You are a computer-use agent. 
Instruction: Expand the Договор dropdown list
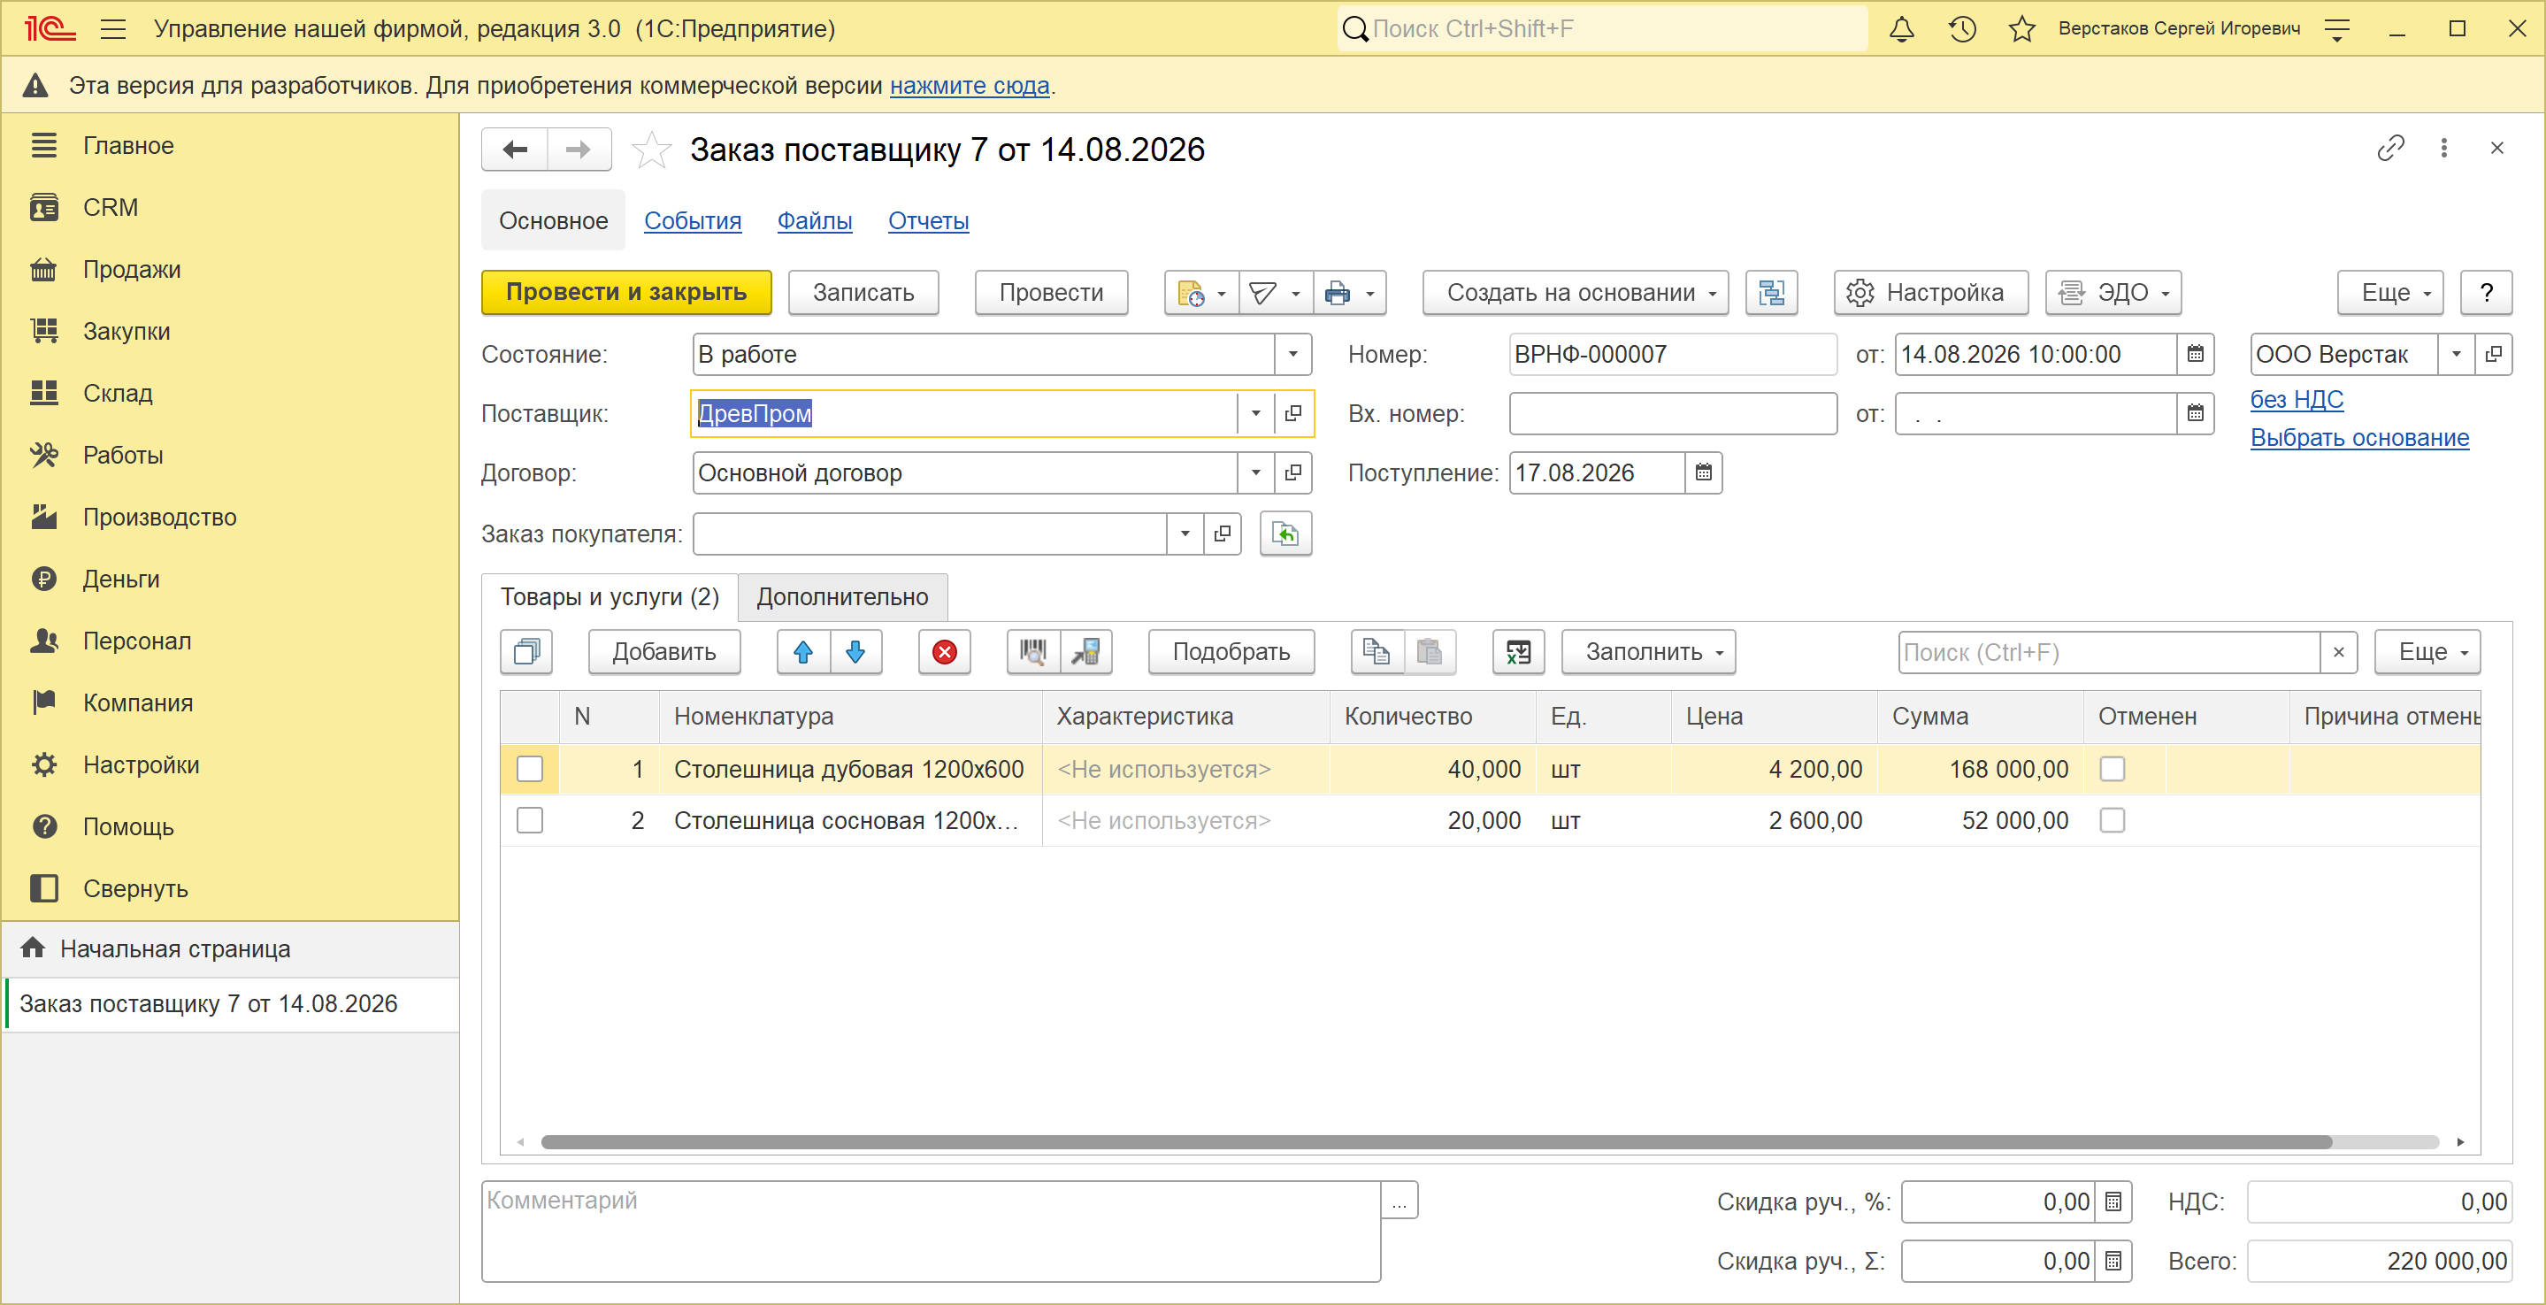pos(1255,472)
